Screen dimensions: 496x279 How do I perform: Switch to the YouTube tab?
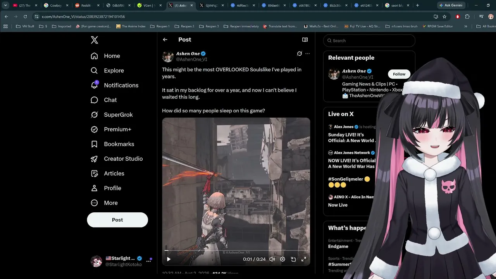24,5
